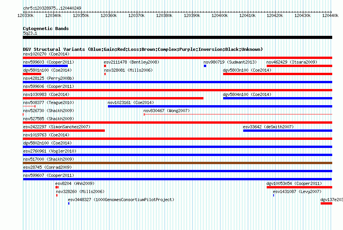The width and height of the screenshot is (343, 230).
Task: Click the esv8204 (Ahn2009) label
Action: (75, 183)
